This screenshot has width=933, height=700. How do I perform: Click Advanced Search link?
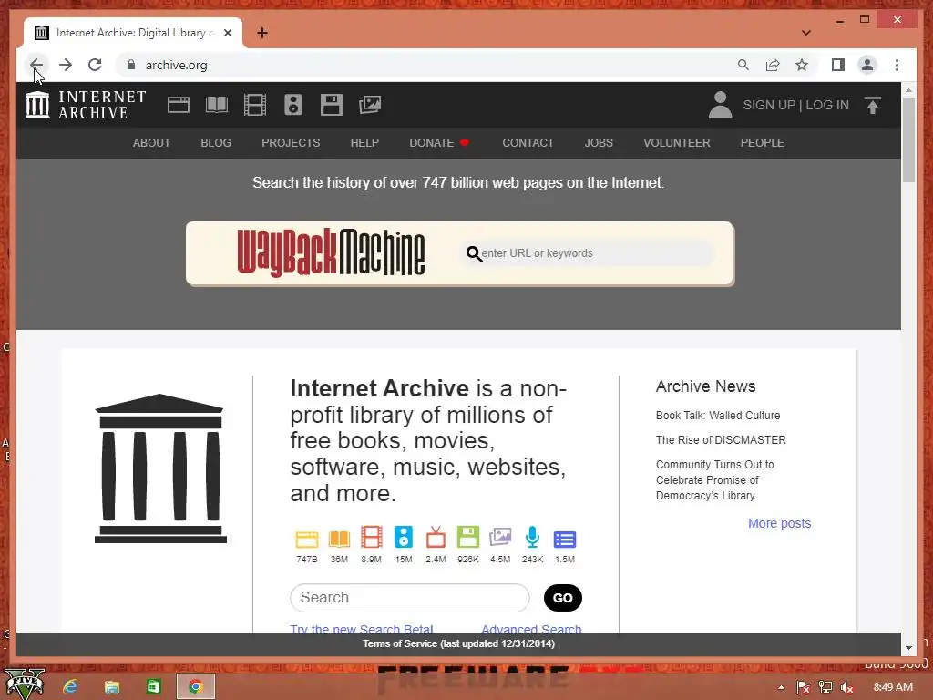click(x=531, y=628)
